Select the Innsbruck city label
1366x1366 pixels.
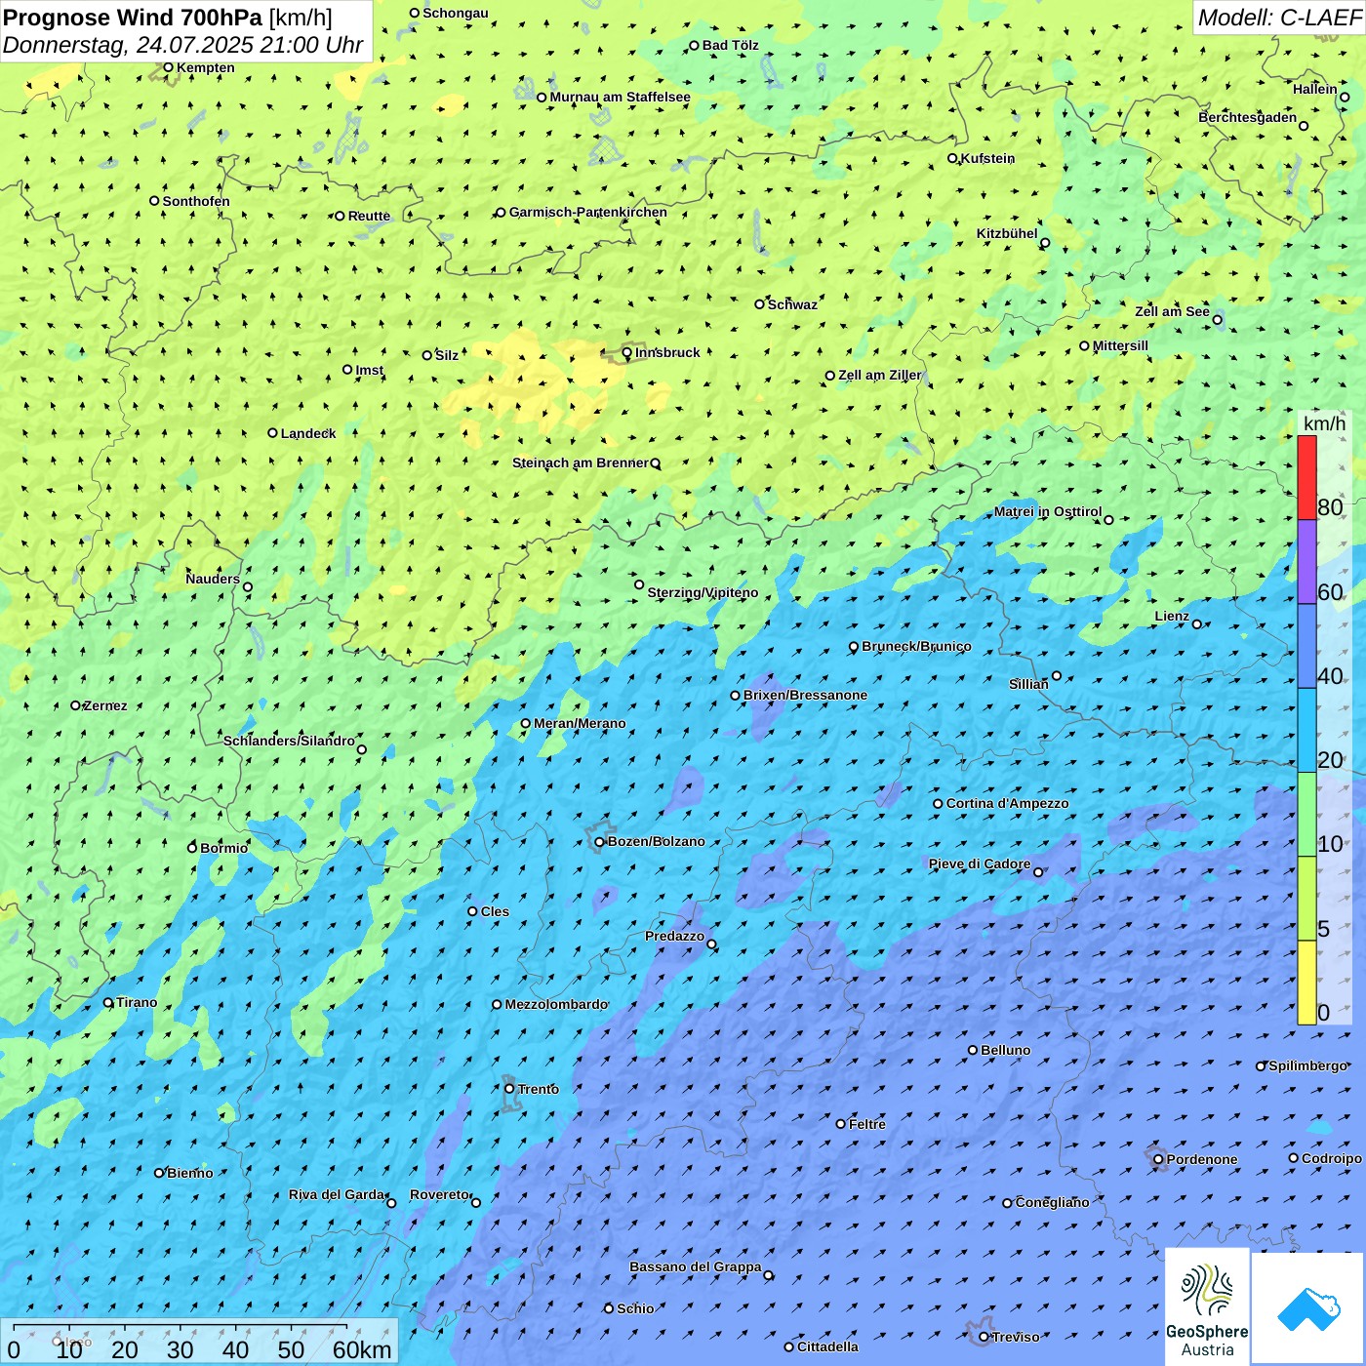point(667,352)
